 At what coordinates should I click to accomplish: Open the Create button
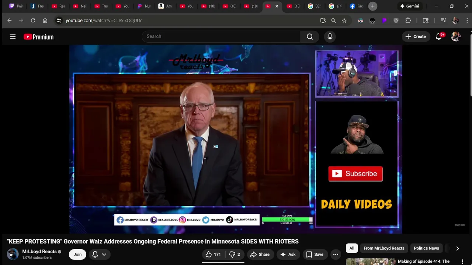coord(416,36)
